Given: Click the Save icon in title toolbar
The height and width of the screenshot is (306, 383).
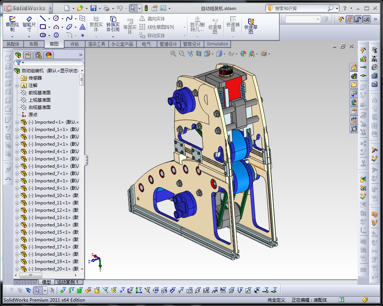Looking at the screenshot, I should 93,8.
